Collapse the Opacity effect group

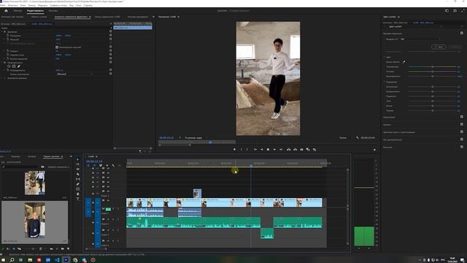[1, 63]
